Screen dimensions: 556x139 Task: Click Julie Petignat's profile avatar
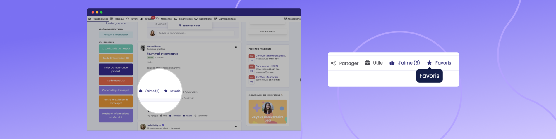143,127
